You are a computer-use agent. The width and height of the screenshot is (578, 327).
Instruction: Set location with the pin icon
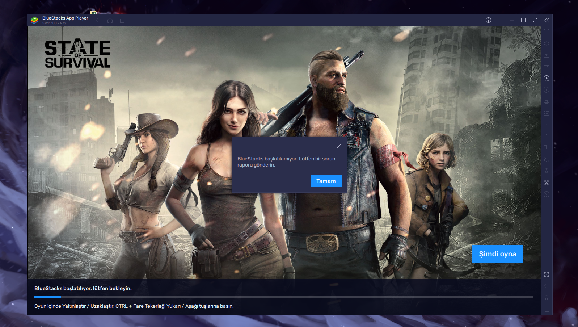pyautogui.click(x=547, y=171)
